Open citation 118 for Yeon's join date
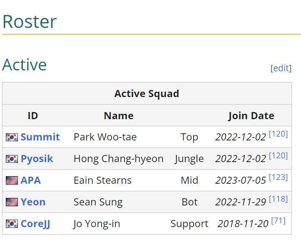The image size is (301, 245). (278, 199)
